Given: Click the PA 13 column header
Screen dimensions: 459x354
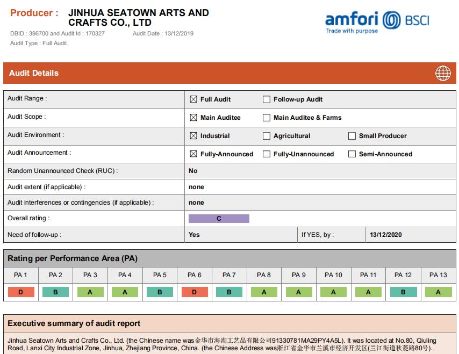Looking at the screenshot, I should (x=438, y=275).
